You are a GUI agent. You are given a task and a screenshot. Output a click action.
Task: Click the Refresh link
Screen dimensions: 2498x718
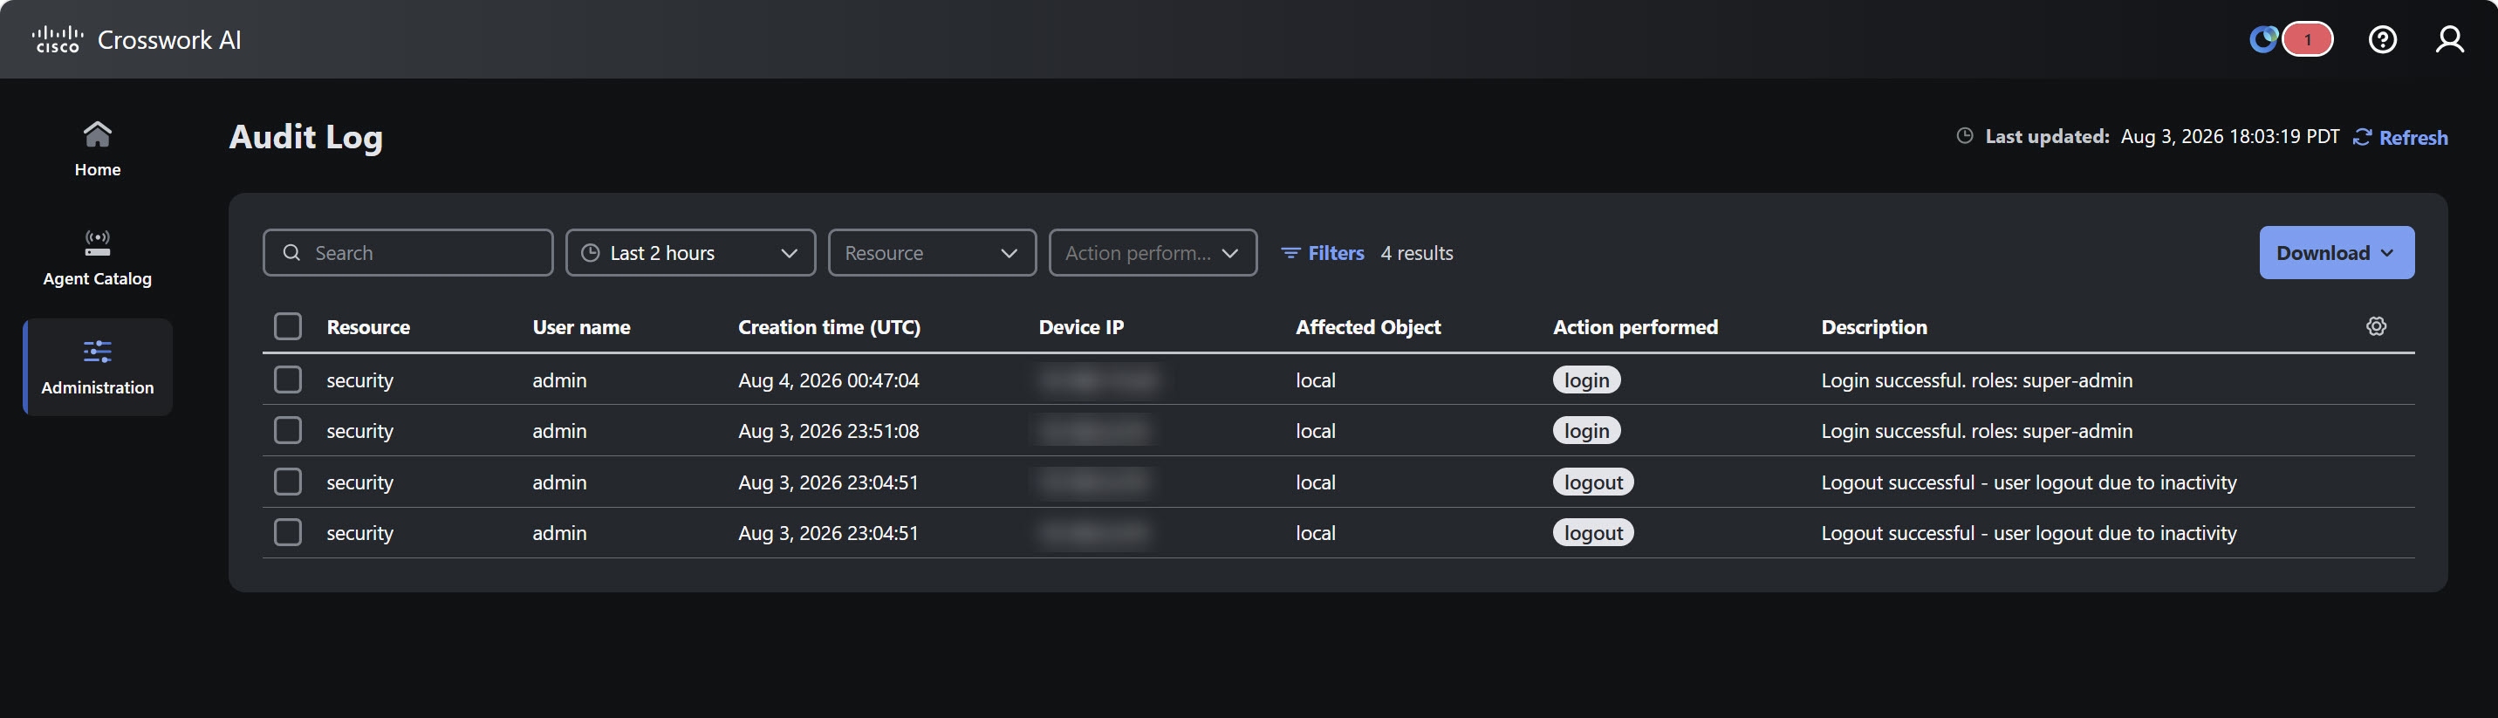coord(2400,138)
